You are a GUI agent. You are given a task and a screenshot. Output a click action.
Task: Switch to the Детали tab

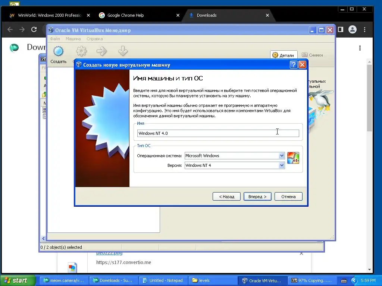[284, 55]
